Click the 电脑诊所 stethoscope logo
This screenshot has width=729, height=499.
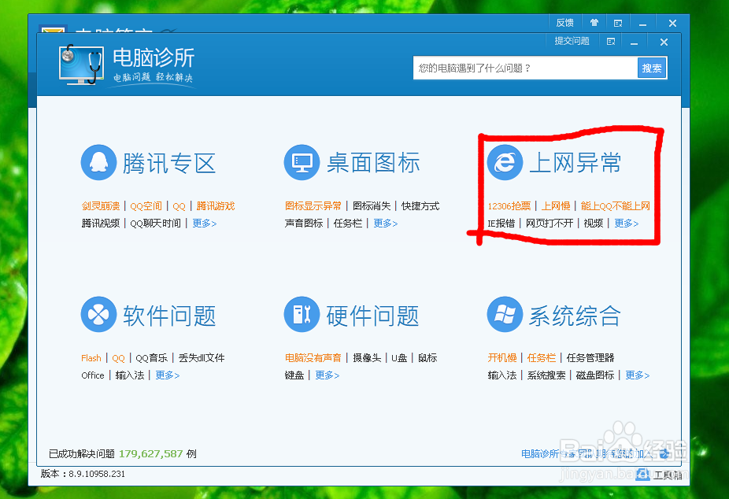pyautogui.click(x=81, y=65)
